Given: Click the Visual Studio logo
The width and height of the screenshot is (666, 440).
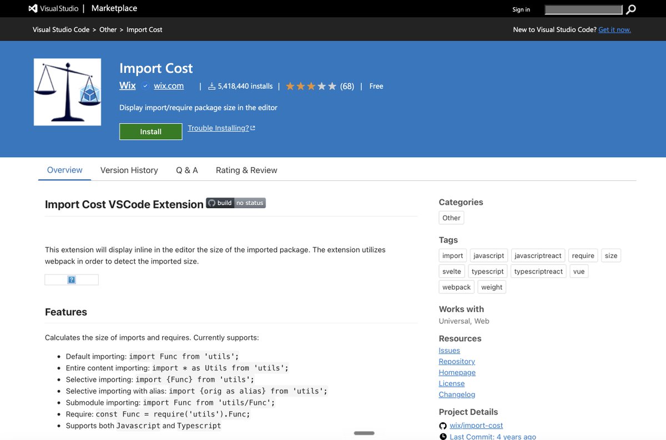Looking at the screenshot, I should point(55,8).
